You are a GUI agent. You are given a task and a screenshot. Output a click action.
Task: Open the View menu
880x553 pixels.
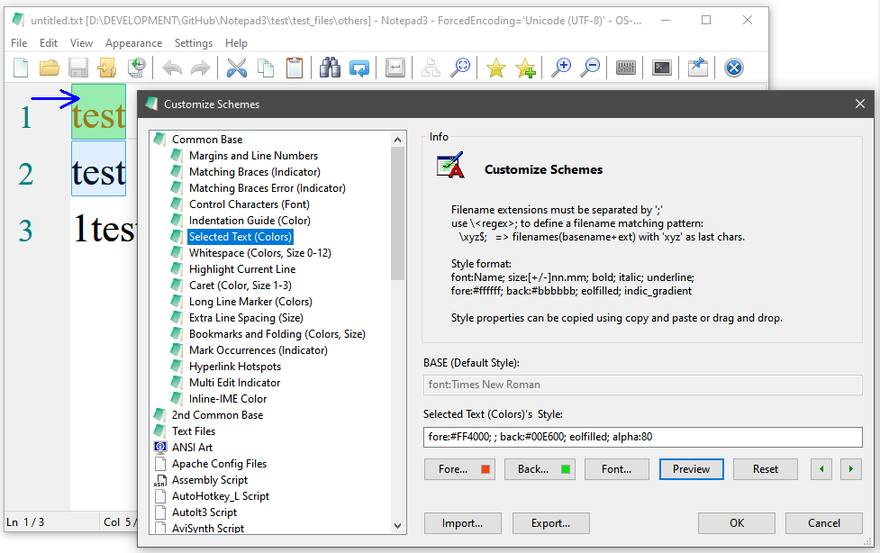[81, 42]
